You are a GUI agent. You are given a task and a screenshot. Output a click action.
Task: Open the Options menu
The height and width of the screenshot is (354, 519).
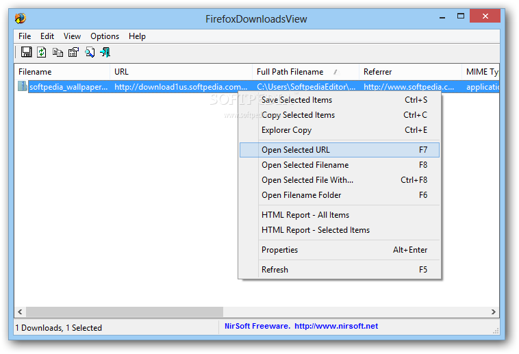[x=105, y=36]
